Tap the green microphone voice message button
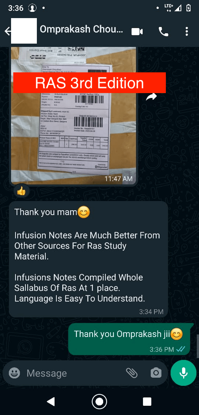The image size is (199, 415). click(x=184, y=373)
